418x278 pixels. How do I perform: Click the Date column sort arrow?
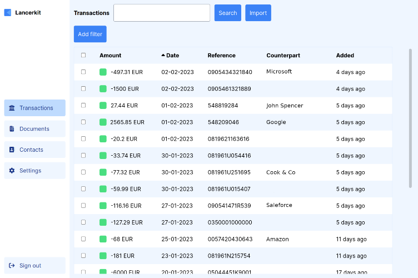(163, 55)
